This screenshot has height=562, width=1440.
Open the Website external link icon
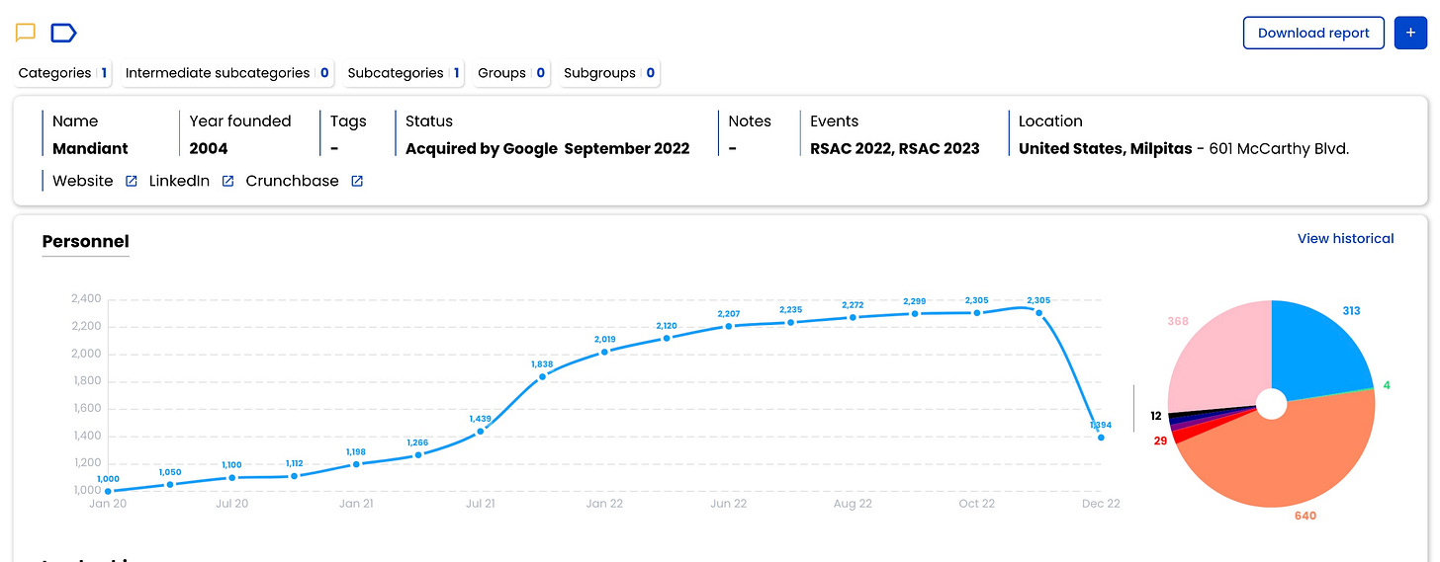click(132, 181)
